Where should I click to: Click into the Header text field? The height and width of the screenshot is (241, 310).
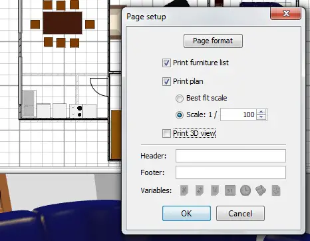pos(231,156)
